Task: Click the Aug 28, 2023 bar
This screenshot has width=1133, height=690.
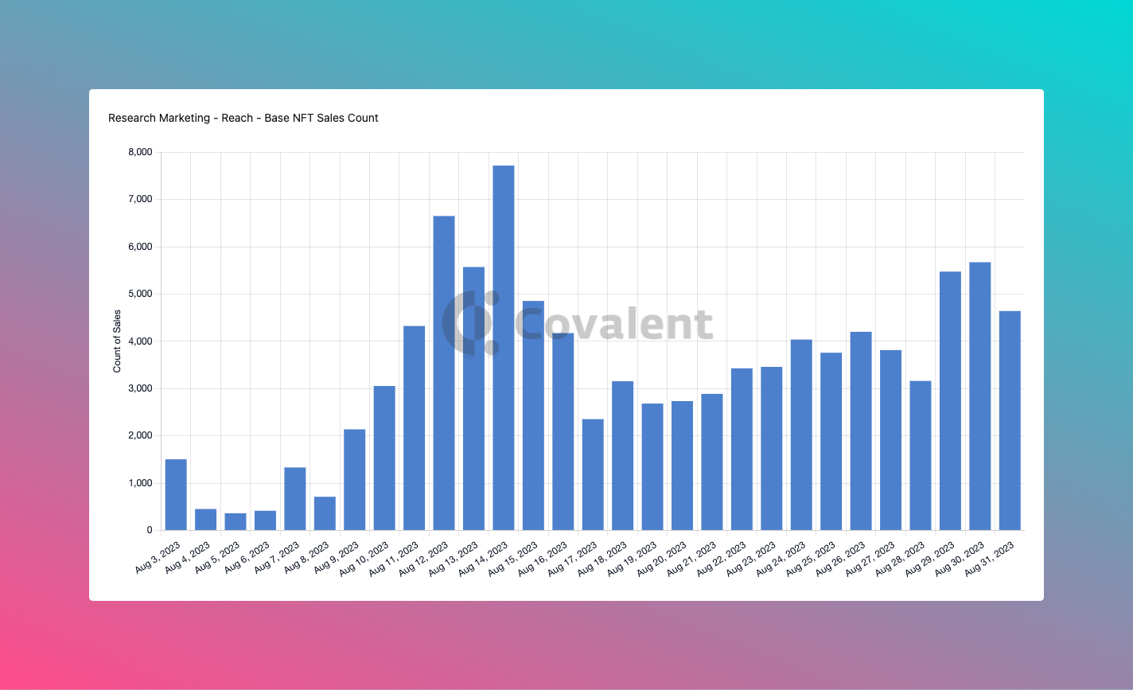Action: click(921, 455)
